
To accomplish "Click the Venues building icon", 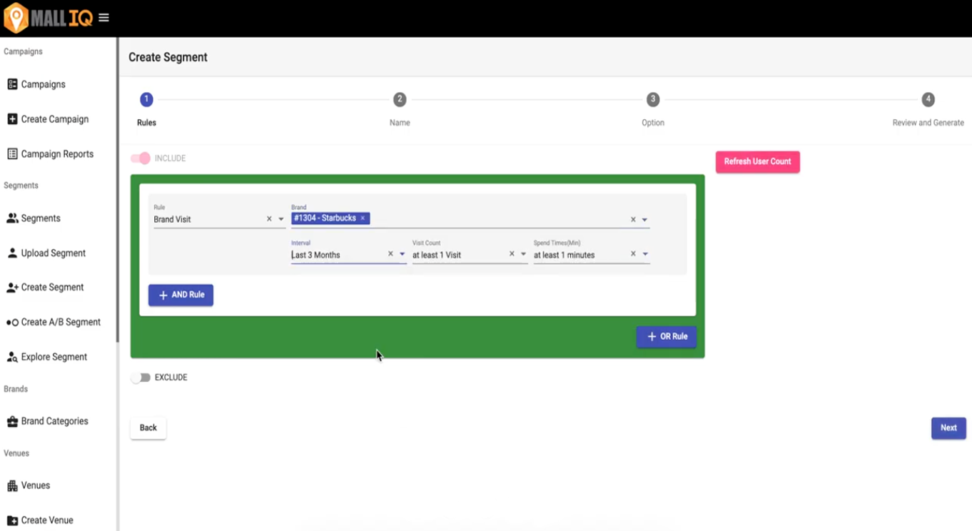I will (x=12, y=485).
